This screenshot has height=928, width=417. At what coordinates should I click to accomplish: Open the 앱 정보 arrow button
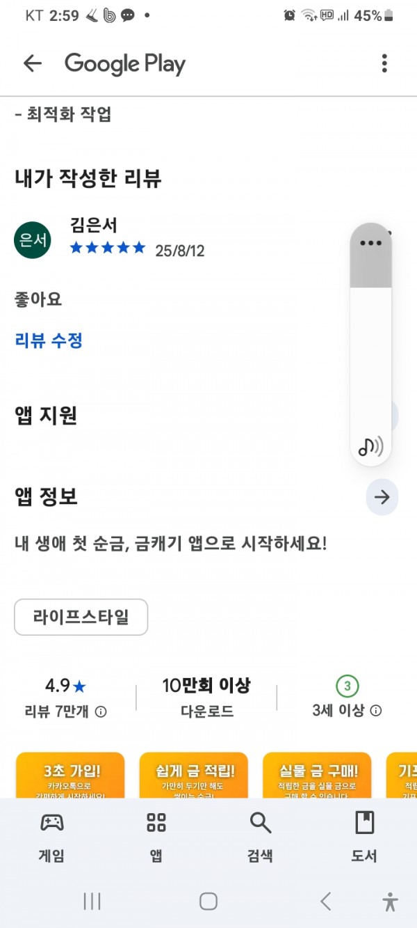[382, 497]
